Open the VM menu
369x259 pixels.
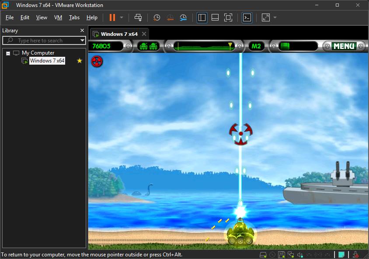coord(58,17)
